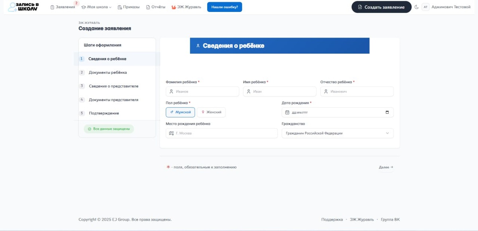Click the Имя ребёнка input field

[x=280, y=91]
